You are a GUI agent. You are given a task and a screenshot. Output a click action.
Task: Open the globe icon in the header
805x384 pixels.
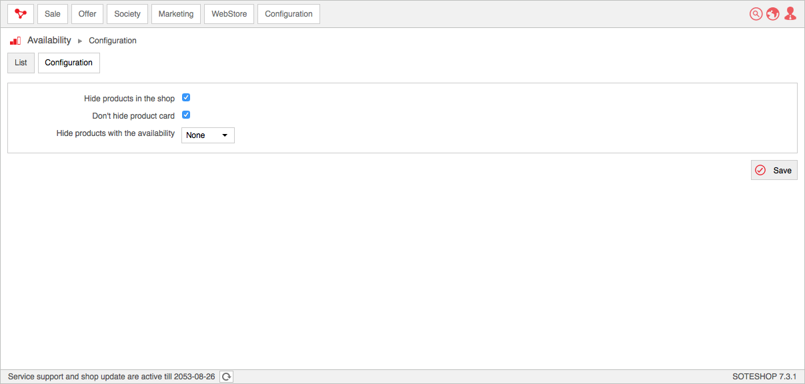click(x=773, y=14)
